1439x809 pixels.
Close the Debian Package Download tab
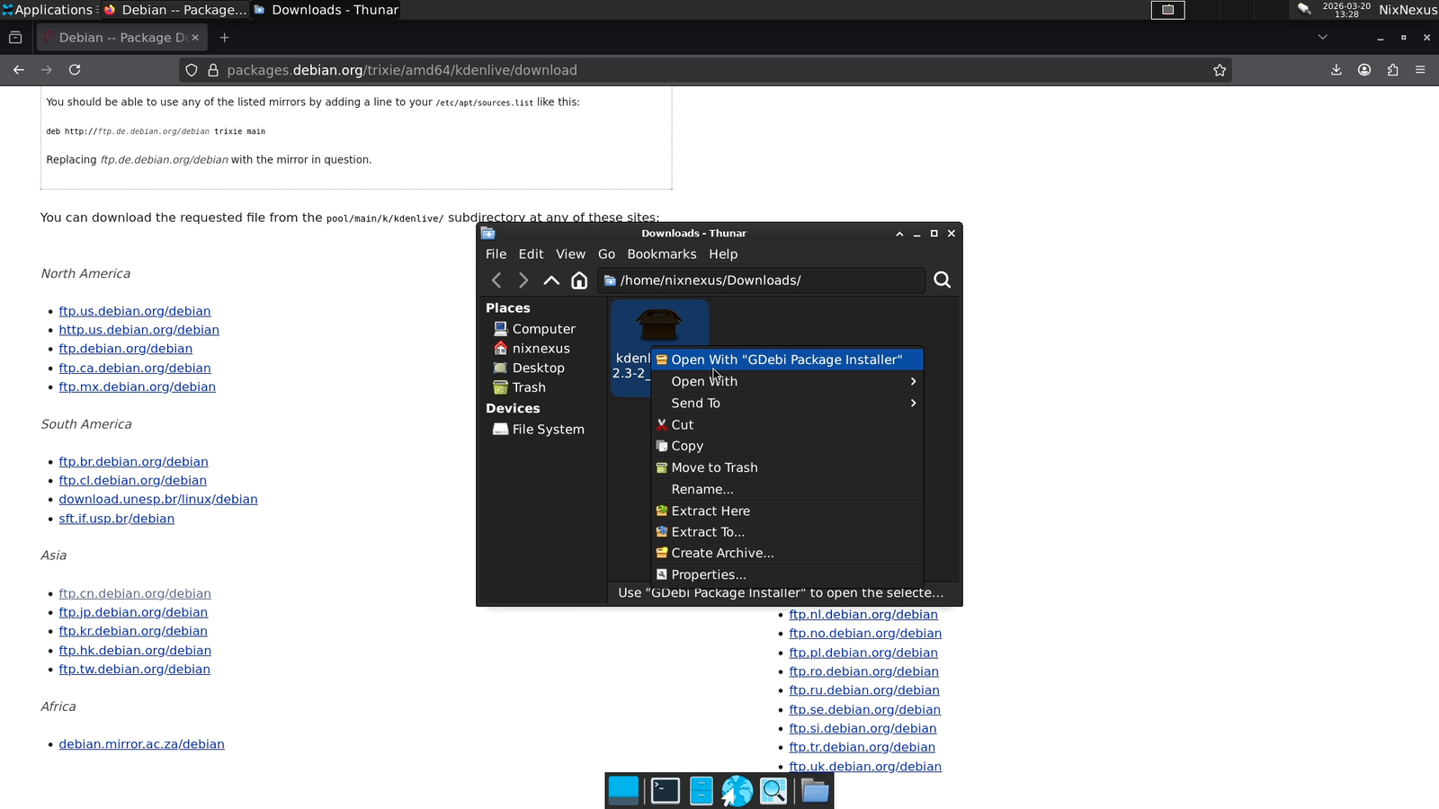click(195, 38)
